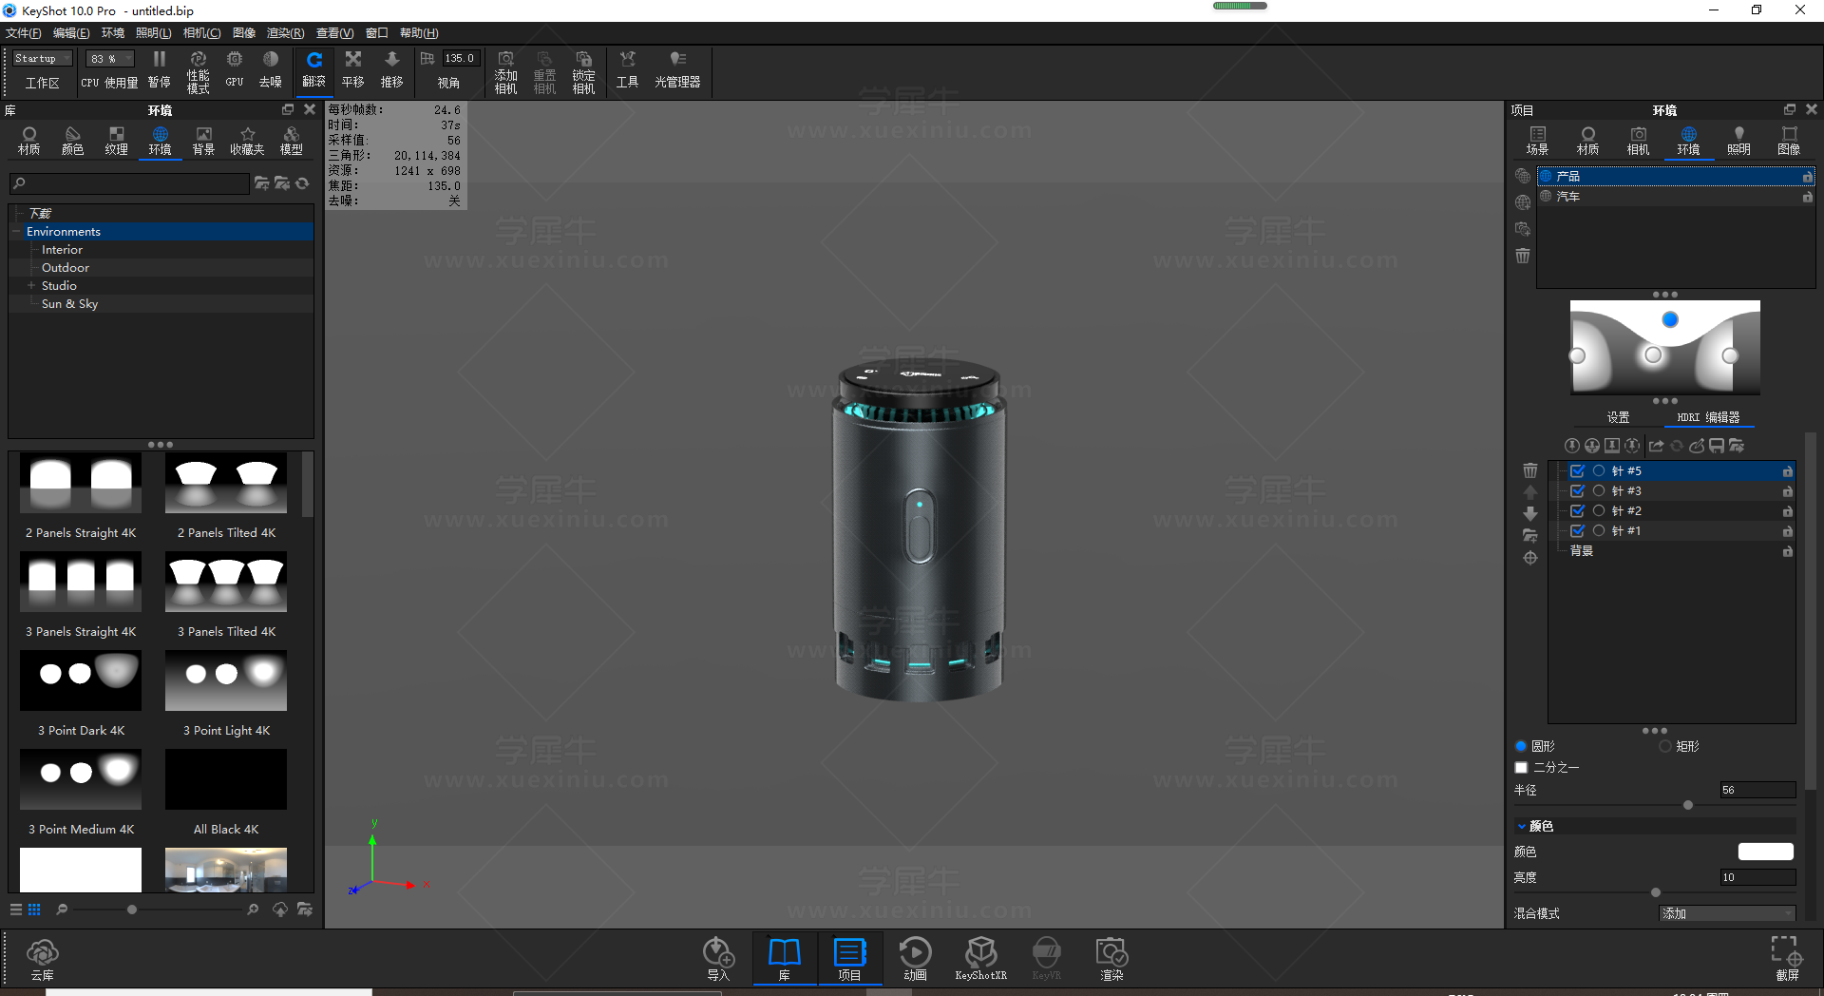Switch to project 相机 camera tab

tap(1638, 141)
